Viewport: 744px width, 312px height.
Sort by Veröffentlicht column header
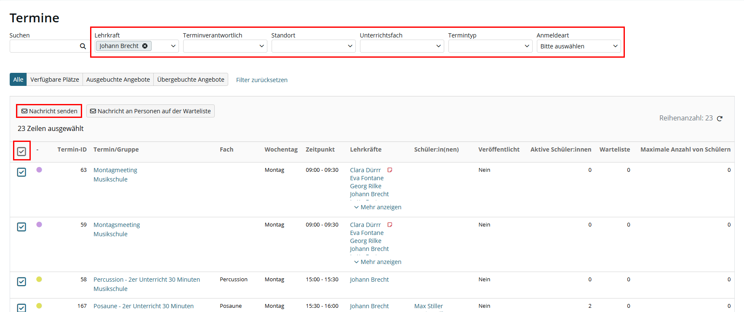pyautogui.click(x=499, y=149)
